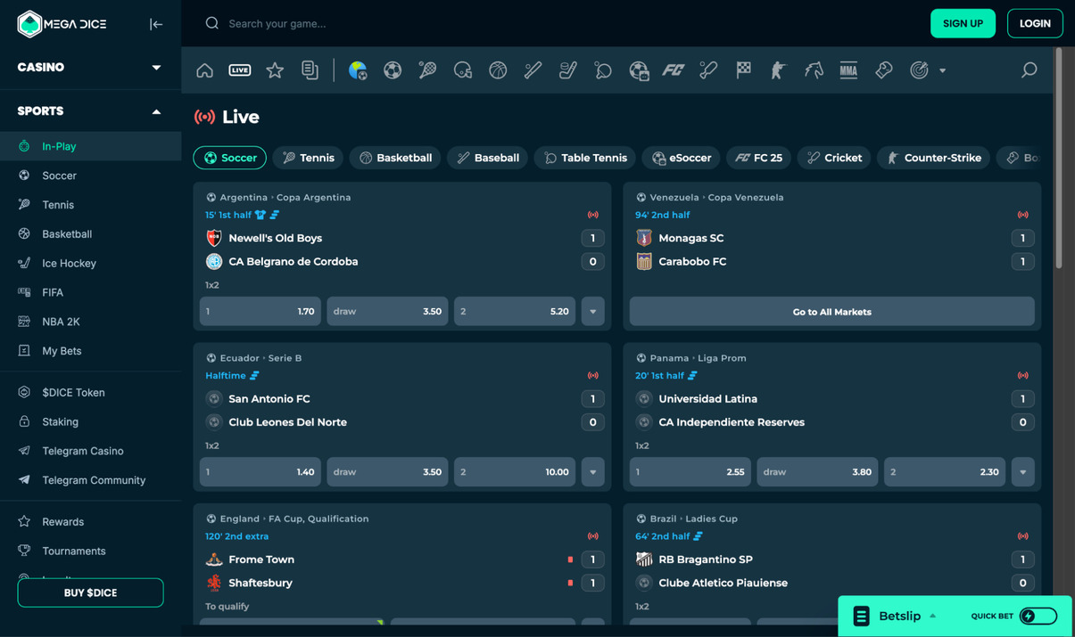The width and height of the screenshot is (1075, 637).
Task: Open Tournaments in sidebar
Action: (x=90, y=551)
